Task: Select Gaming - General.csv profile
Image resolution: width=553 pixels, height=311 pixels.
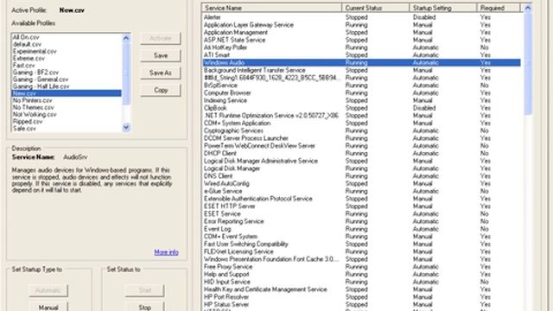Action: click(67, 79)
